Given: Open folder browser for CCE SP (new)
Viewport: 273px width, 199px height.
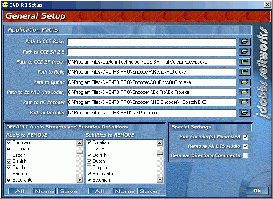Looking at the screenshot, I should pos(244,62).
